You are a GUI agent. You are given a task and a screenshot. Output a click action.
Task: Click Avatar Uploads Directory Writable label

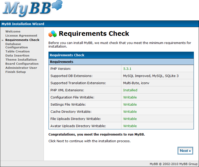click(78, 126)
